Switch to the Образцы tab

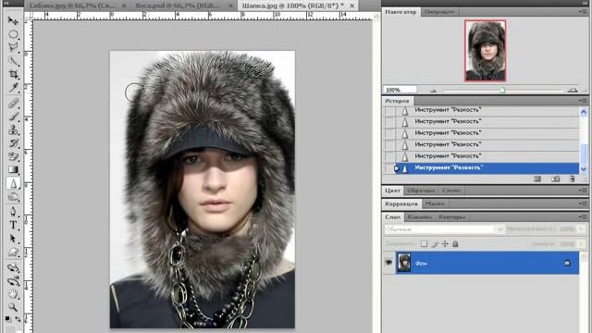[421, 191]
